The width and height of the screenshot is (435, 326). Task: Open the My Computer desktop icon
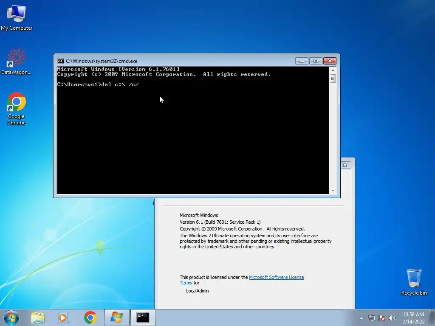(17, 18)
